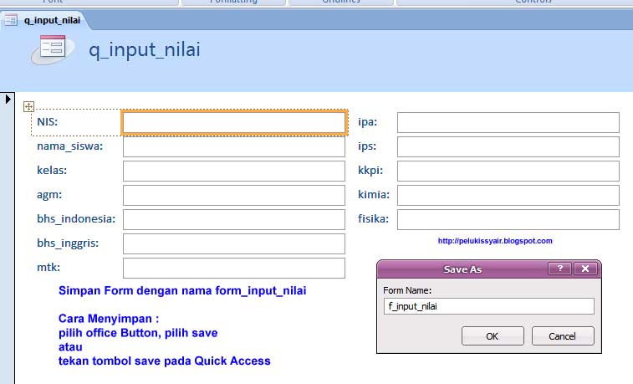Click the layout selector move handle icon
This screenshot has height=384, width=633.
(x=28, y=106)
